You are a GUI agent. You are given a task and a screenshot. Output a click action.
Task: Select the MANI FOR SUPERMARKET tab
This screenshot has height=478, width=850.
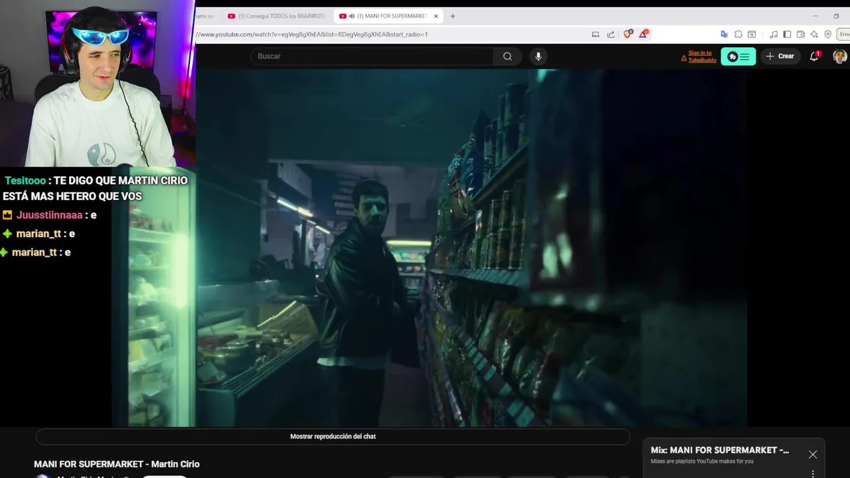[388, 16]
